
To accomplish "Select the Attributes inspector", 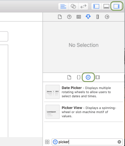I will [x=88, y=17].
